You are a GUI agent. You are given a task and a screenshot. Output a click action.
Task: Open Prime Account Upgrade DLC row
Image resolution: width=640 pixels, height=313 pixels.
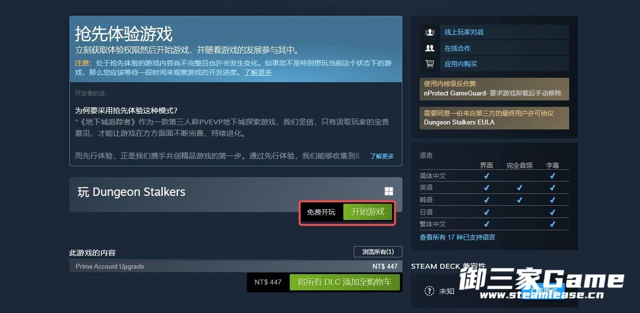(x=236, y=266)
